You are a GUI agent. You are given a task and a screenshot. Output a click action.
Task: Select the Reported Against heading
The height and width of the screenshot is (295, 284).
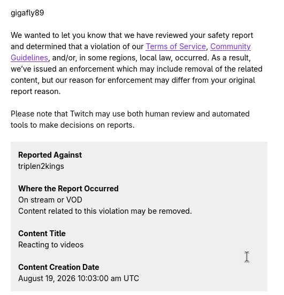point(50,155)
